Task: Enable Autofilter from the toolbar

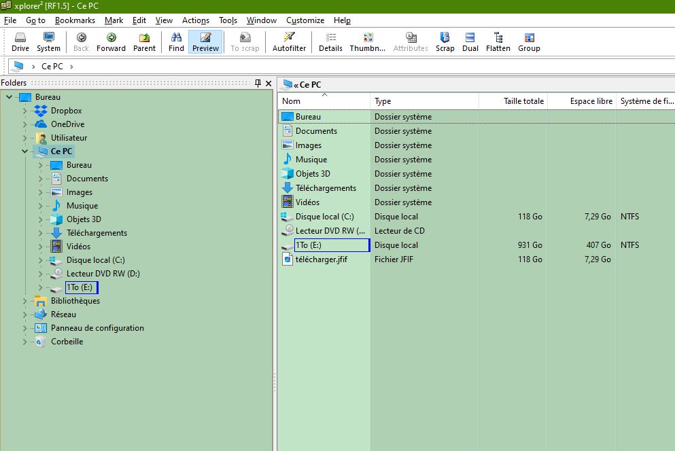Action: pos(289,41)
